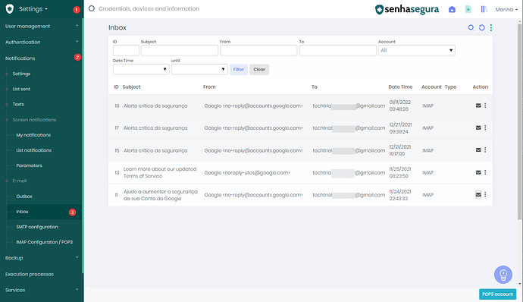523x302 pixels.
Task: Click the Subject column header
Action: [x=131, y=87]
